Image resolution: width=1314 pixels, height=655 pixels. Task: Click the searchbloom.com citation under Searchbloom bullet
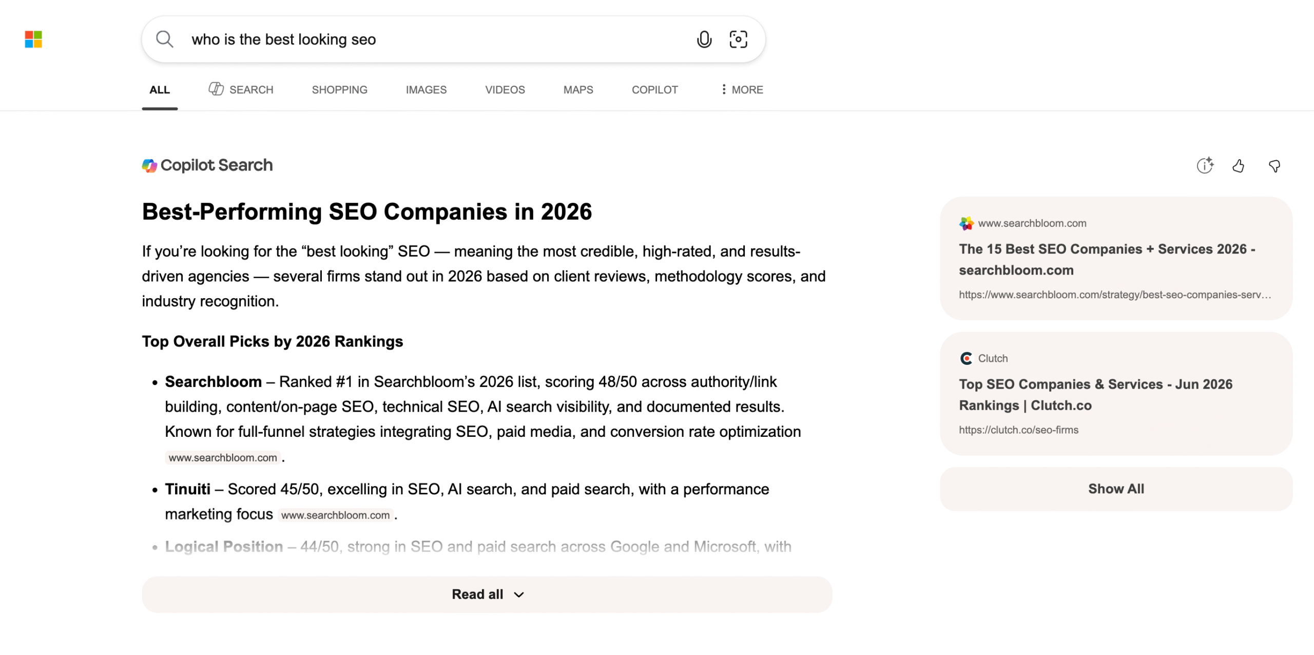pos(223,457)
